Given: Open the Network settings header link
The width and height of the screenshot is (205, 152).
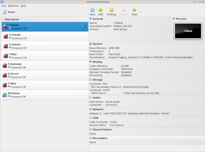Looking at the screenshot, I should [98, 109].
